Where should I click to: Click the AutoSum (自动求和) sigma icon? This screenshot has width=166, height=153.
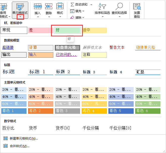coord(72,5)
